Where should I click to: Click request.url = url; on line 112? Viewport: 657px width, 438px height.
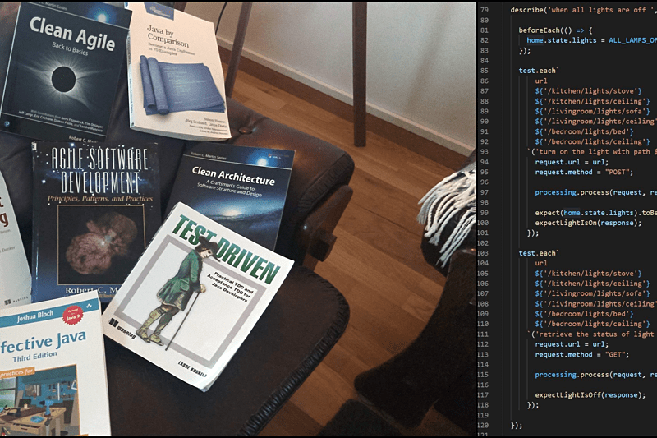(x=572, y=344)
